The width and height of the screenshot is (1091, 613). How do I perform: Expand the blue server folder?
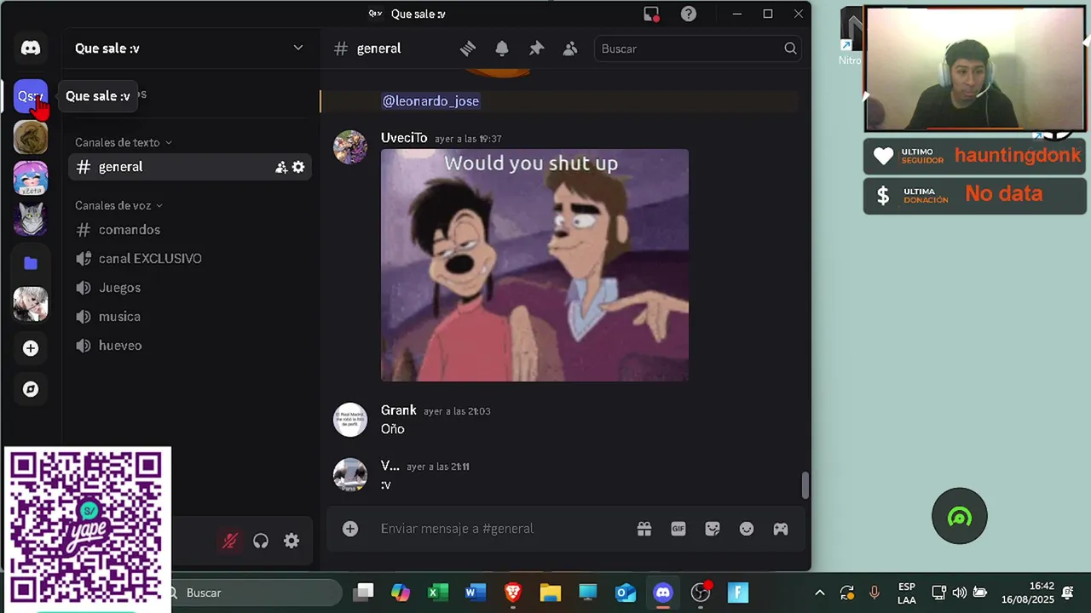click(x=31, y=263)
